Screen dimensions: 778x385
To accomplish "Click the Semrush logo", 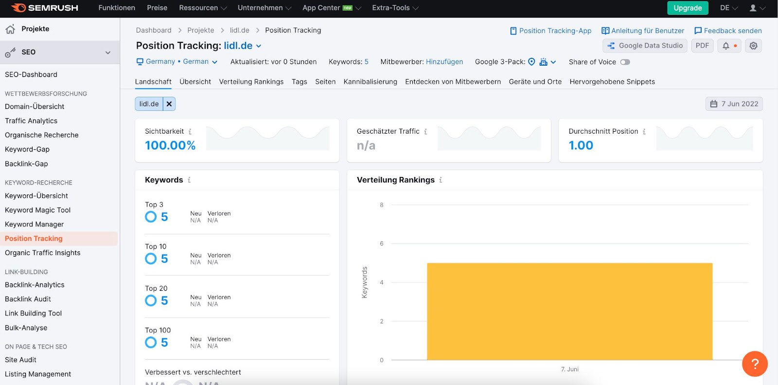I will point(44,8).
